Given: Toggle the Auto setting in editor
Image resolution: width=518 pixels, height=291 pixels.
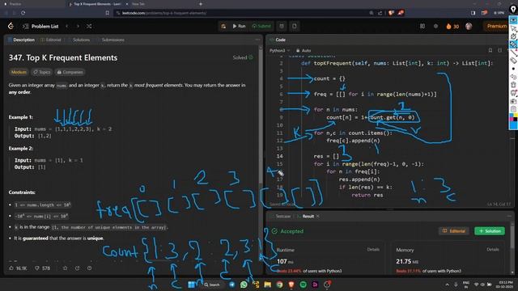Looking at the screenshot, I should point(304,50).
